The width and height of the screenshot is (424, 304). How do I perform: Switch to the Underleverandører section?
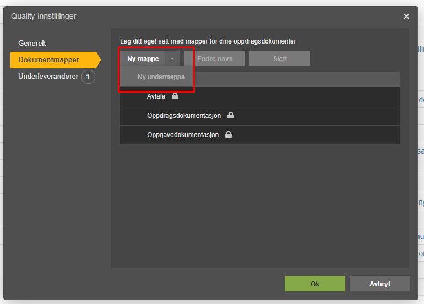click(x=48, y=77)
